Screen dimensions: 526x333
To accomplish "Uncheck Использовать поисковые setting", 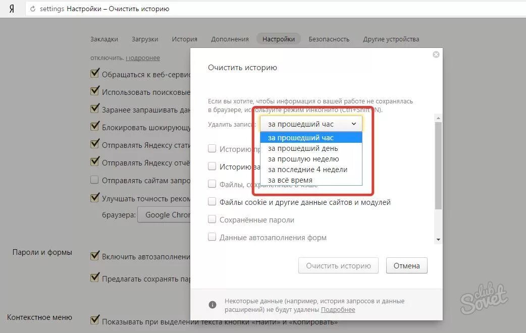I will click(94, 91).
